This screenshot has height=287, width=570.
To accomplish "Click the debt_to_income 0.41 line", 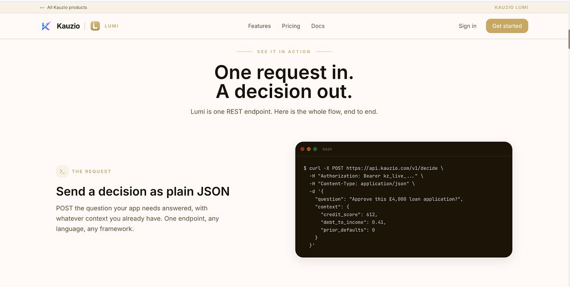I will 353,222.
